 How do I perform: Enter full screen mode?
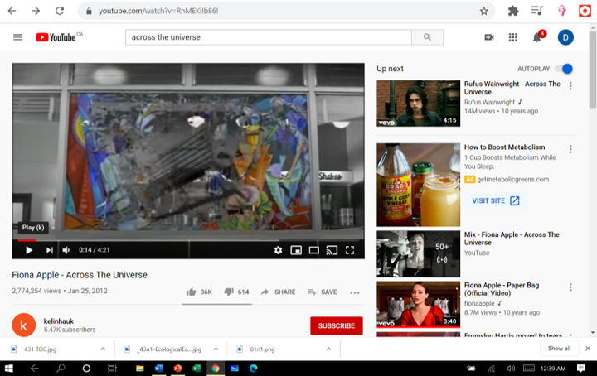(350, 250)
